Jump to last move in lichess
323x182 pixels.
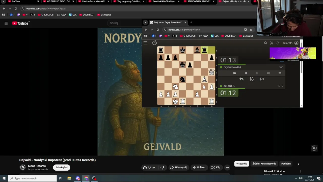tap(268, 73)
